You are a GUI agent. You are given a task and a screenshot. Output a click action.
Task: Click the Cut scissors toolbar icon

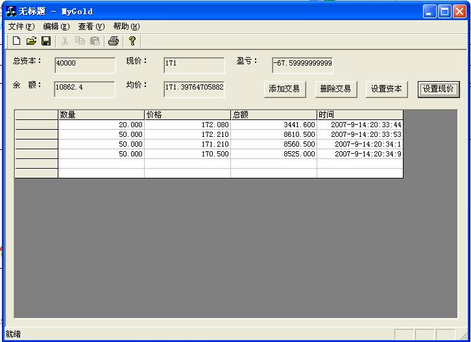point(65,41)
